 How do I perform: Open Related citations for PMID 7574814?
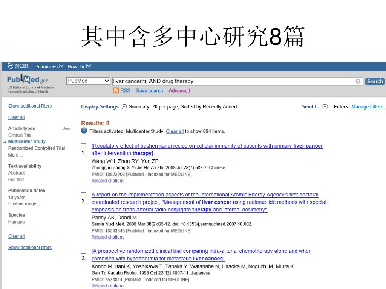click(108, 286)
